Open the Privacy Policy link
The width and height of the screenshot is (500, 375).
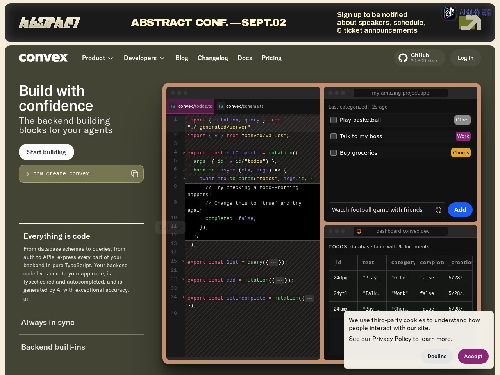(392, 339)
